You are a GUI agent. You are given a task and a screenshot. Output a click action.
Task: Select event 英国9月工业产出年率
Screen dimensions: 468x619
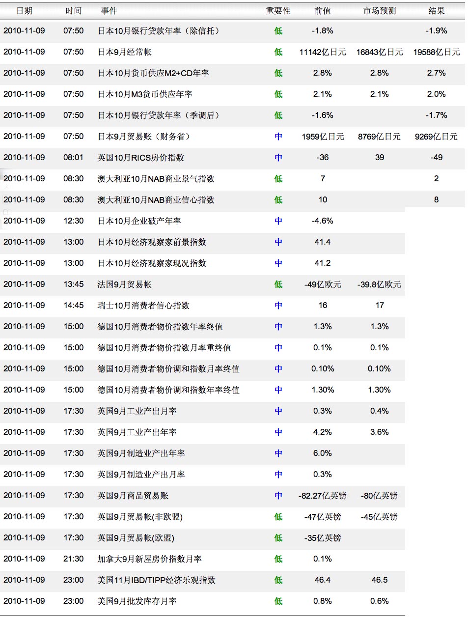tap(137, 432)
